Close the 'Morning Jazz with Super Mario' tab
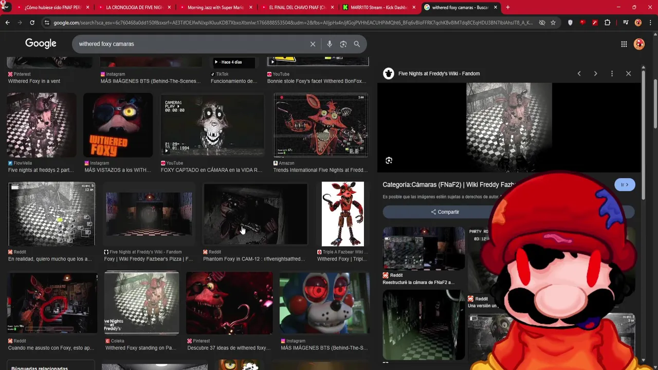Viewport: 658px width, 370px height. [x=251, y=7]
